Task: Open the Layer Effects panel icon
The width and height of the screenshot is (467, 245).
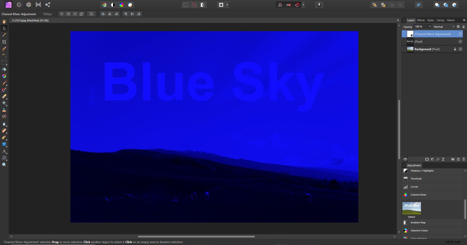Action: [438, 159]
